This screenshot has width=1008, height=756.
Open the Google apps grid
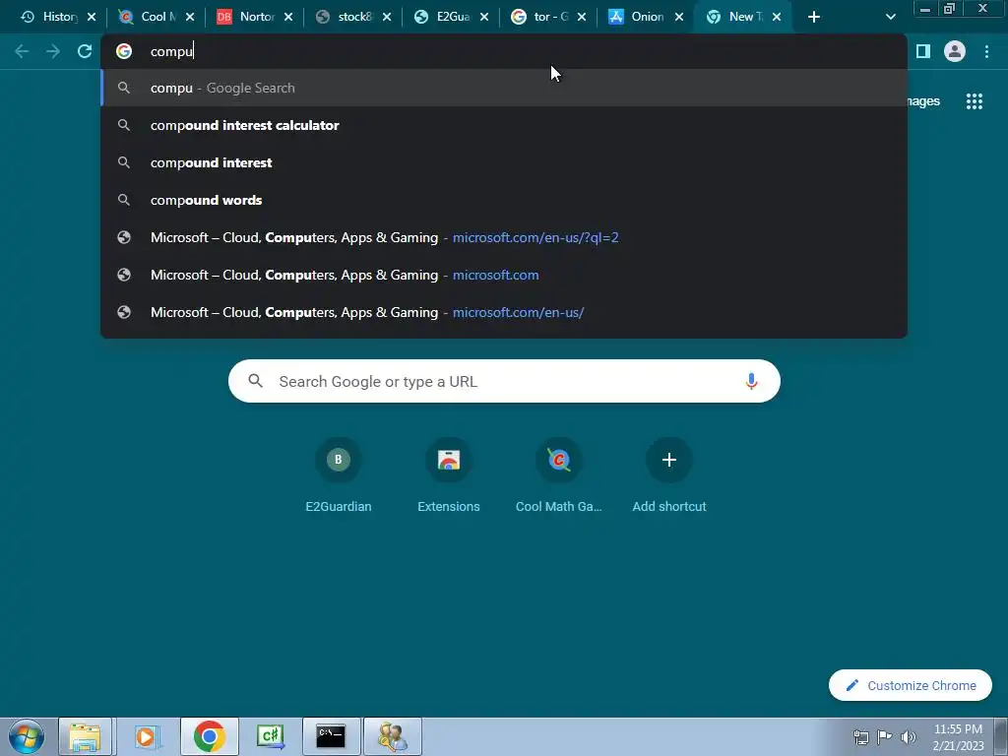(975, 101)
